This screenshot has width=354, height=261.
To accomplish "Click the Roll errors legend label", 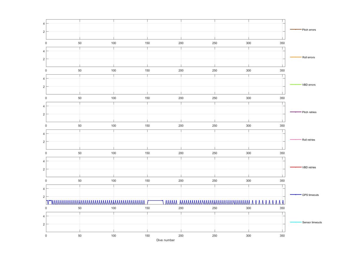I will [308, 57].
